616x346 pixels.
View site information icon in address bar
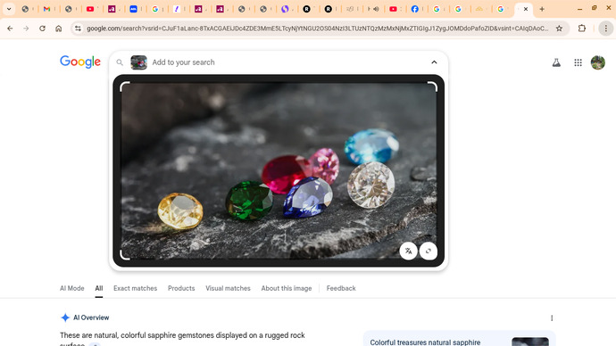point(78,29)
